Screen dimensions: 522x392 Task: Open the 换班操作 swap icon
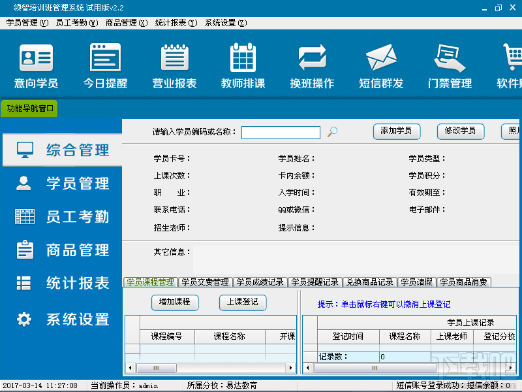[x=313, y=57]
